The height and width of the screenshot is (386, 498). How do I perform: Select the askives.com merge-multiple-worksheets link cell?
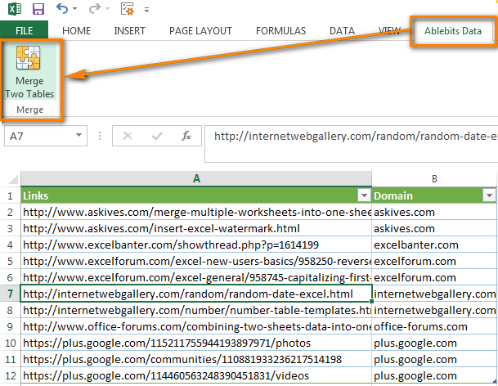click(x=196, y=212)
